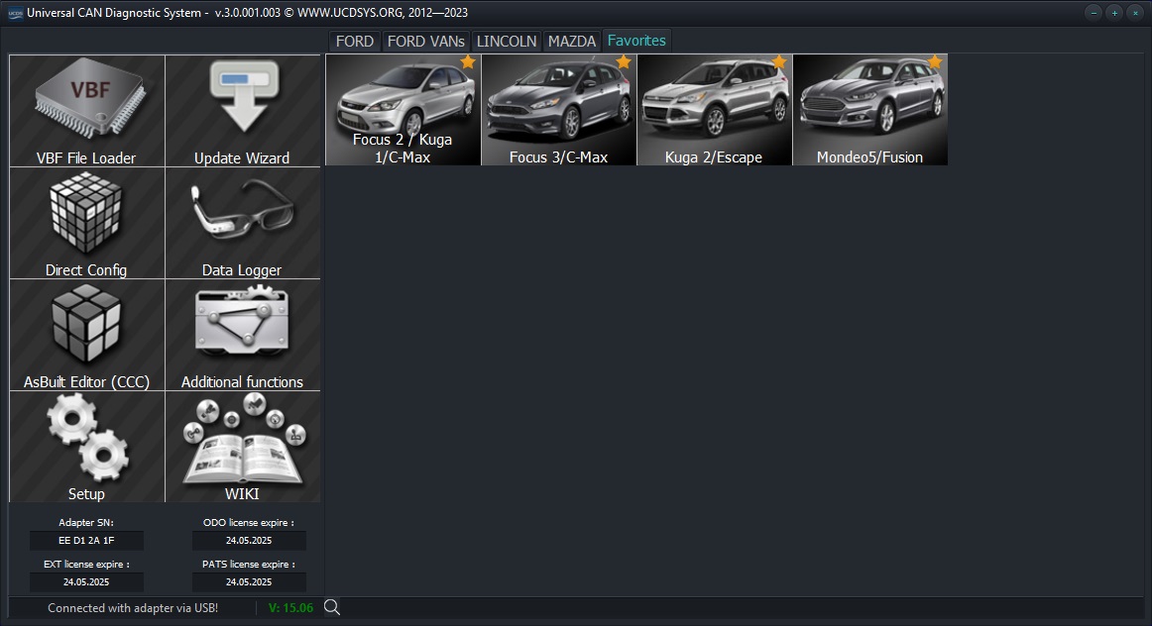The height and width of the screenshot is (626, 1152).
Task: Select the Kuga 2/Escape vehicle thumbnail
Action: coord(714,111)
